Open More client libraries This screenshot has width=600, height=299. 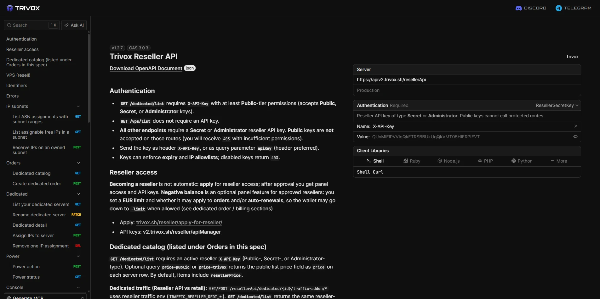pos(559,161)
